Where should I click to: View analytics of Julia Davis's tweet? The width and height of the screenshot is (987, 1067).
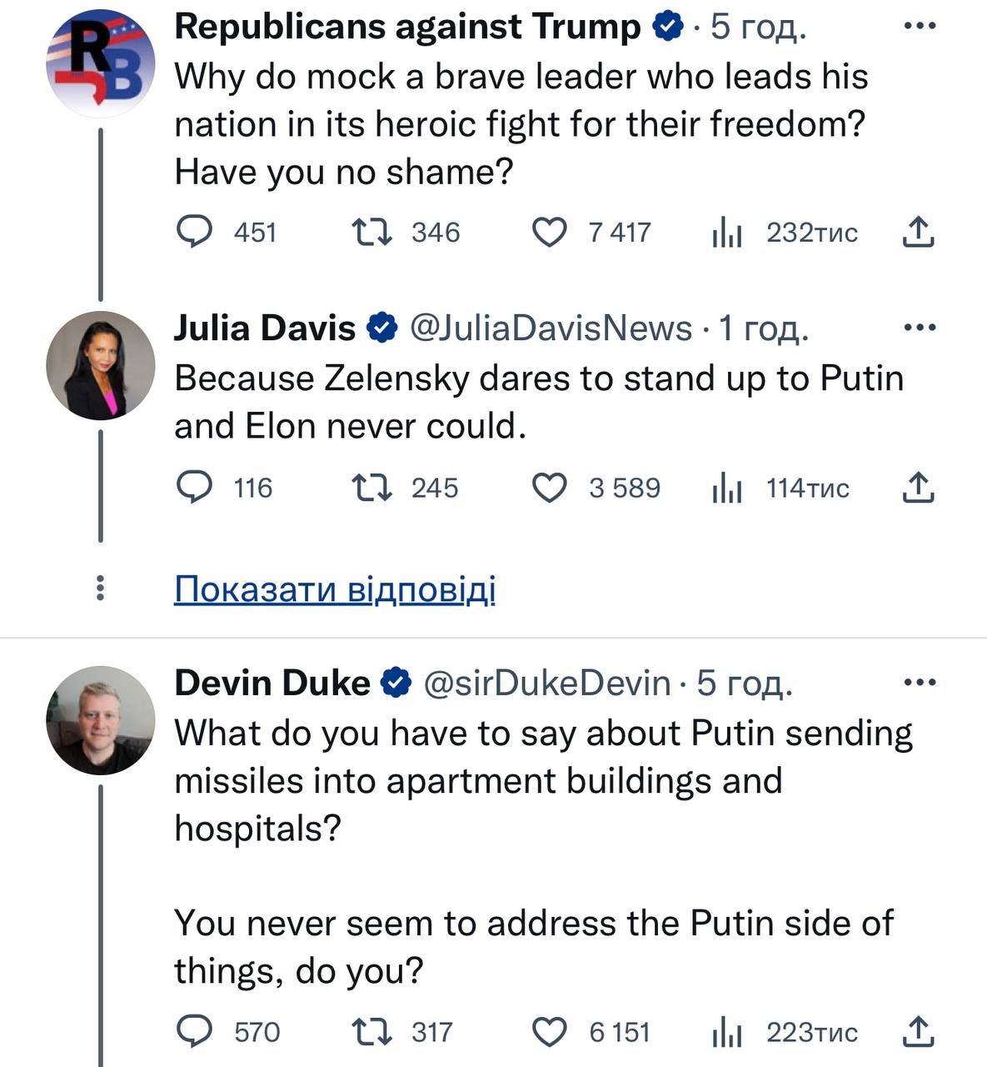(727, 488)
